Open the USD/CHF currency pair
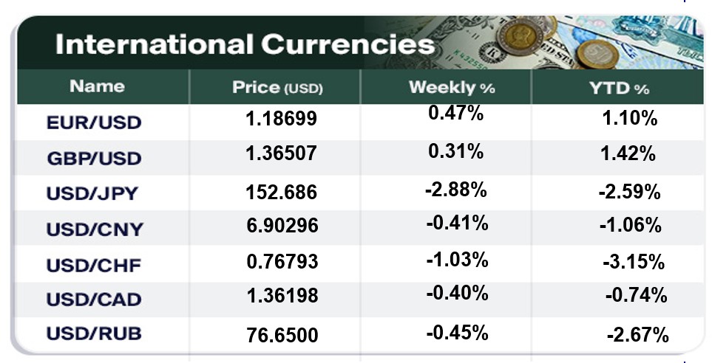 click(94, 264)
